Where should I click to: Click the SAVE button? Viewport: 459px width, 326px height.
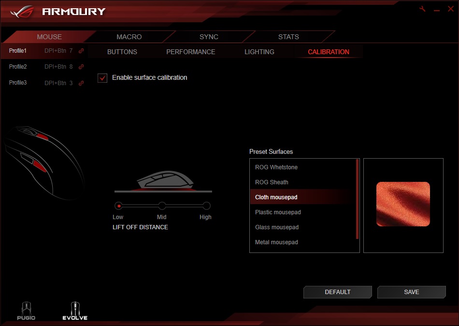(x=412, y=292)
